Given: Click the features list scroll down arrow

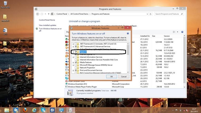Looking at the screenshot, I should 128,72.
